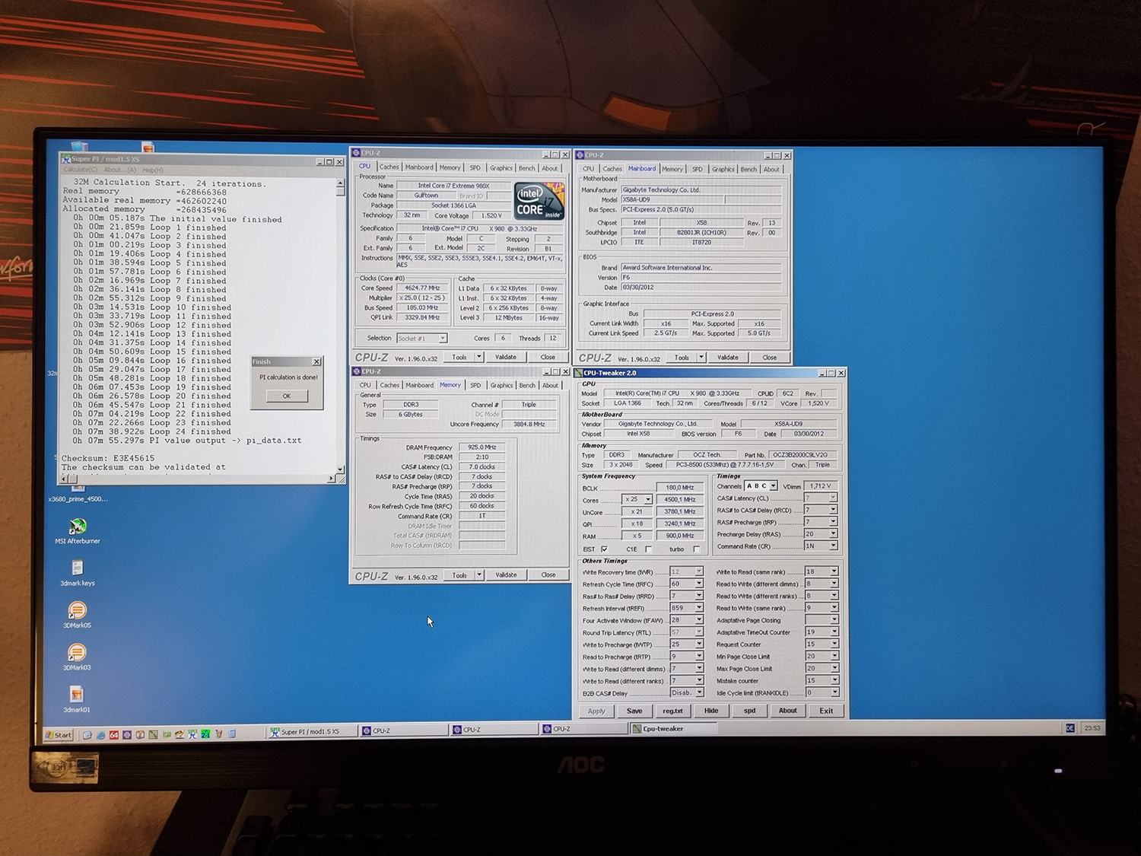This screenshot has width=1141, height=856.
Task: Click the reg.txt button
Action: pos(672,711)
